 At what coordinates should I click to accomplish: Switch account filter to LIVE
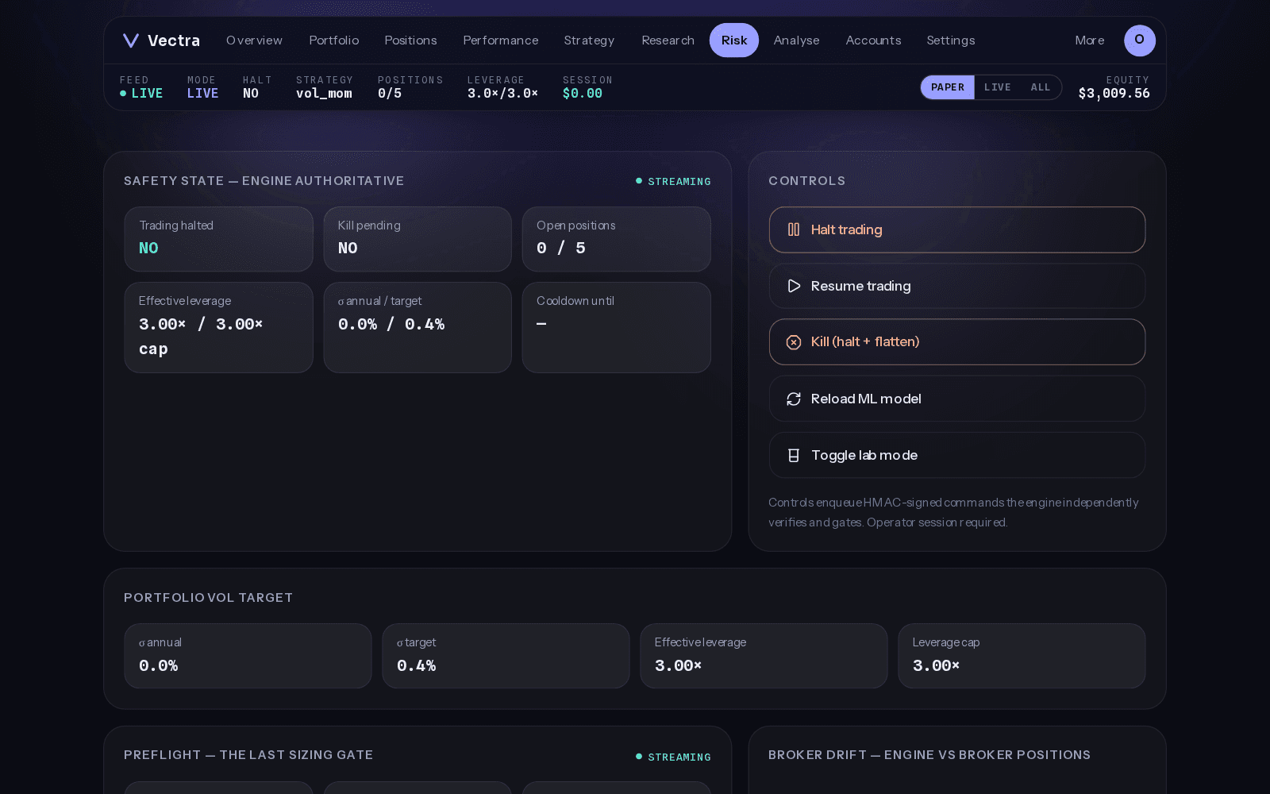coord(998,87)
